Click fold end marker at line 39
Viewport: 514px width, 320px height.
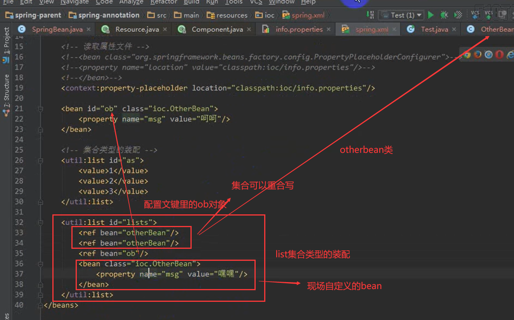(x=40, y=295)
